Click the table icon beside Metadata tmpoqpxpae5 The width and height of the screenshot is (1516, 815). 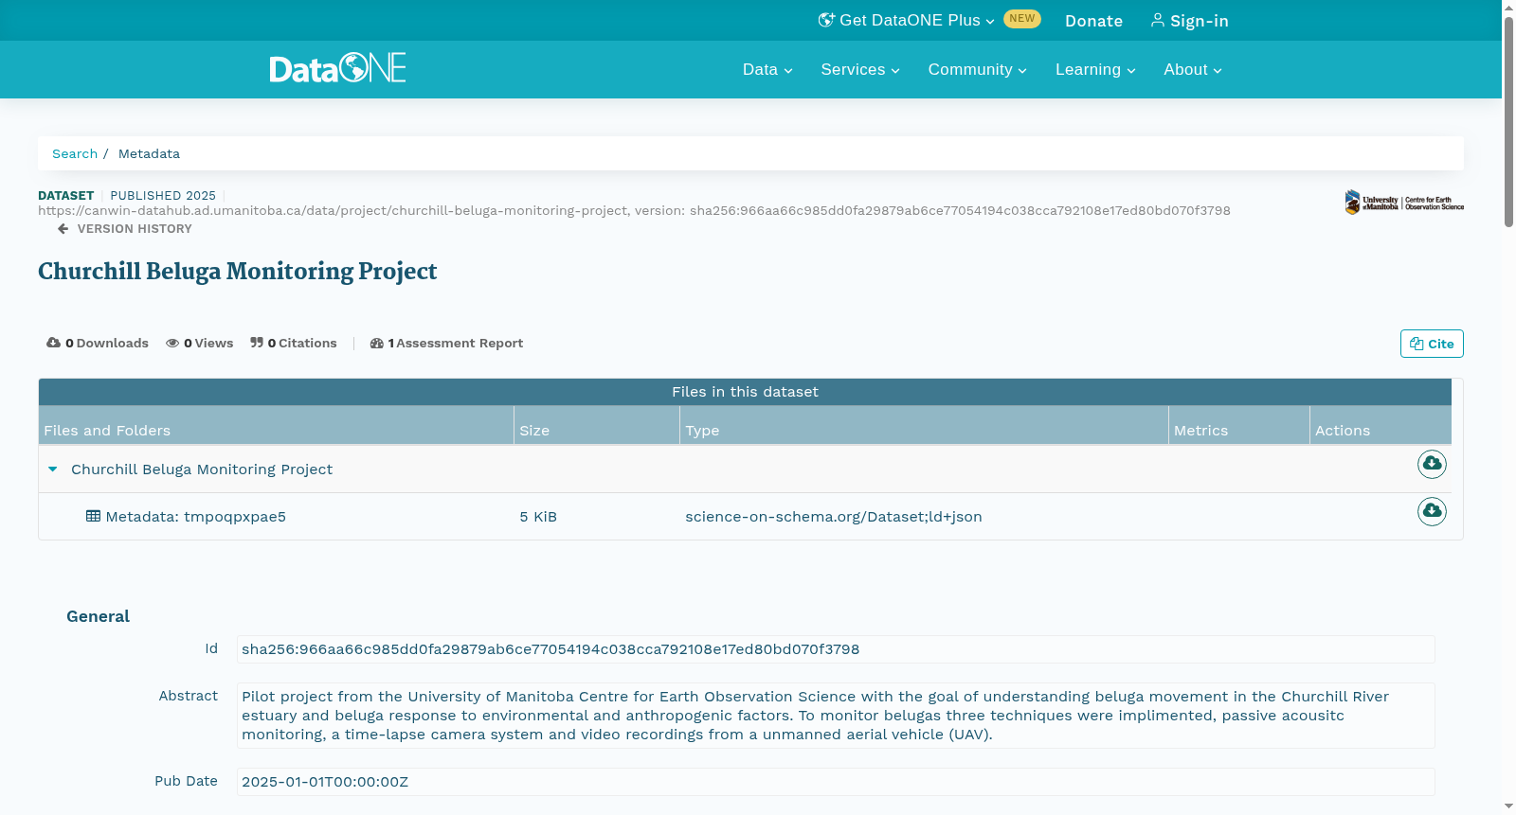[93, 516]
